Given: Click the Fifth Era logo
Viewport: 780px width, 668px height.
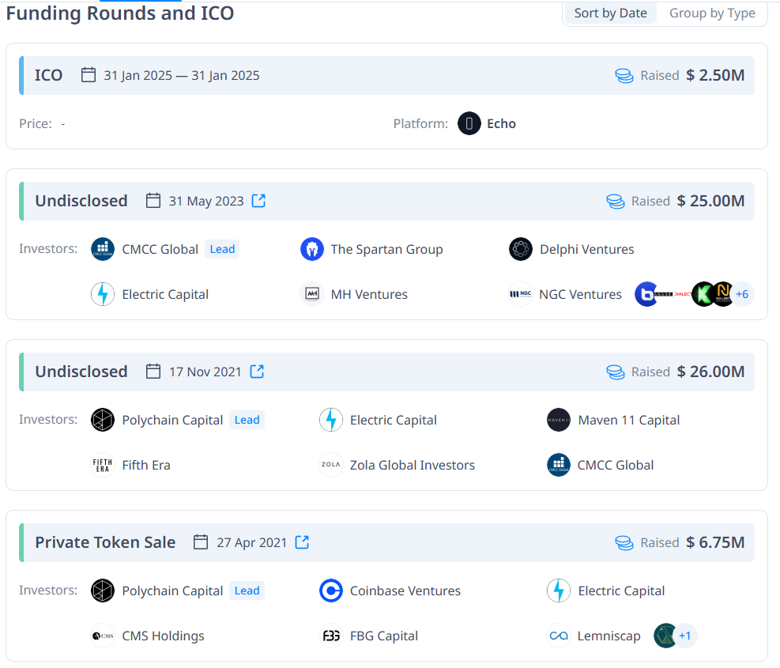Looking at the screenshot, I should click(x=103, y=465).
